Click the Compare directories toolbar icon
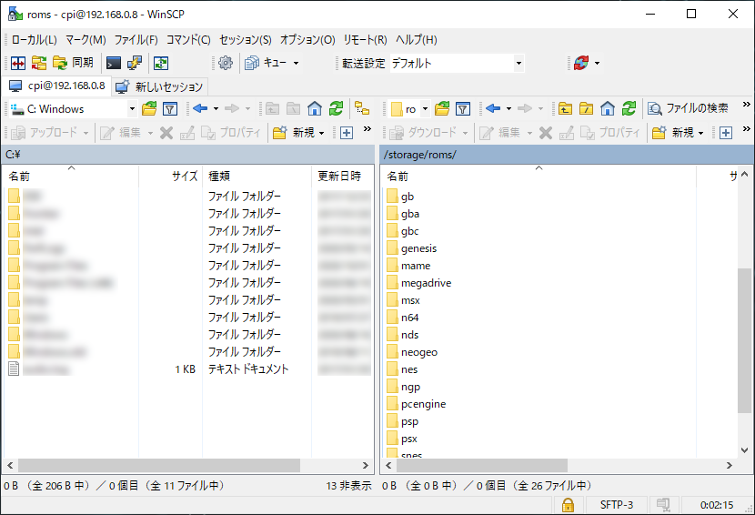 coord(18,63)
